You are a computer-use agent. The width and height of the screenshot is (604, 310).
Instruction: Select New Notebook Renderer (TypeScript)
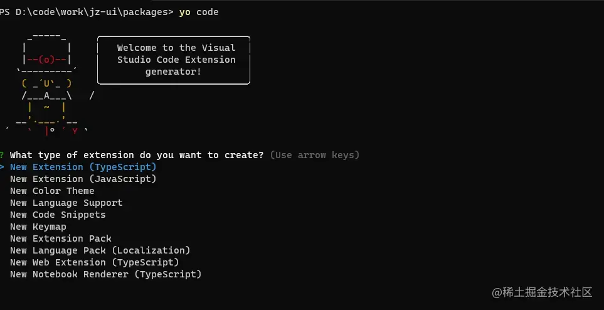105,274
